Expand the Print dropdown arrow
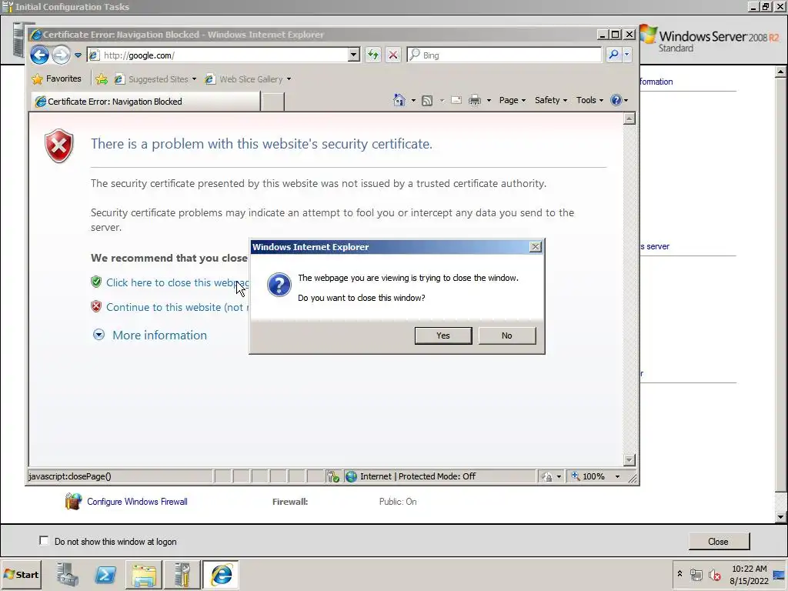Image resolution: width=788 pixels, height=591 pixels. (489, 101)
